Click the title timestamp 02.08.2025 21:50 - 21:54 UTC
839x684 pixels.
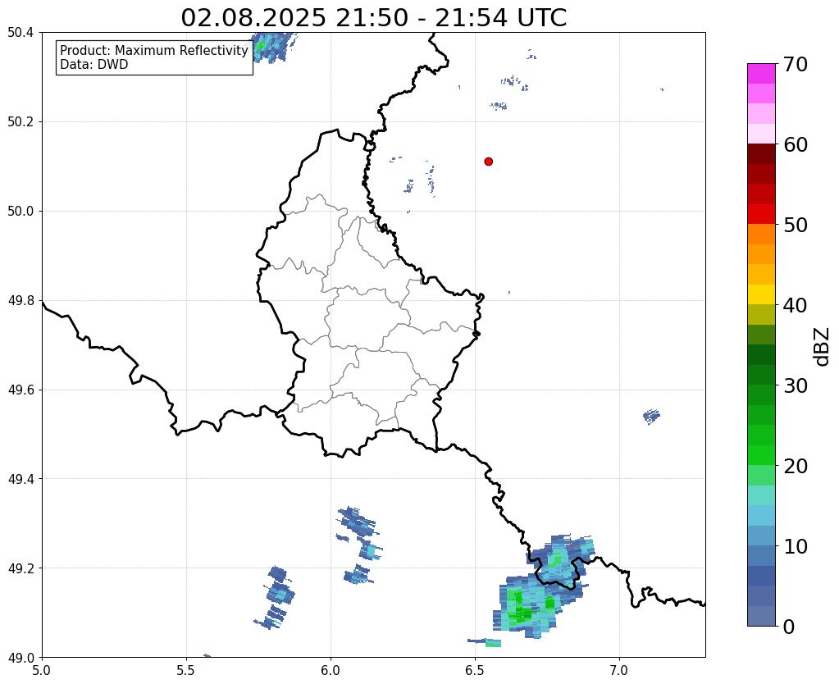(x=373, y=18)
